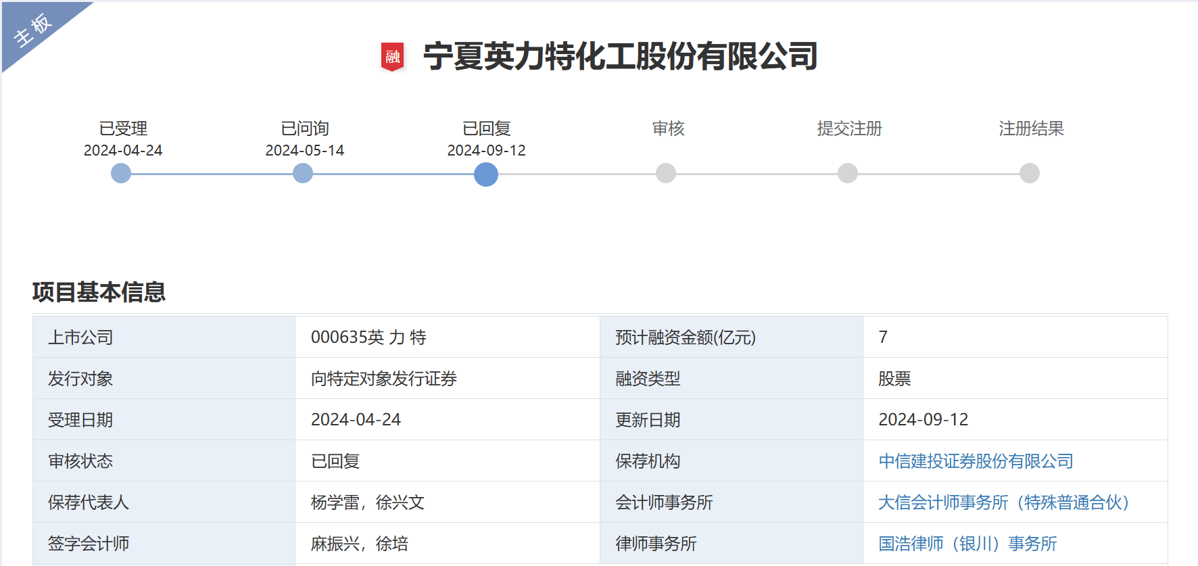
Task: Select the 注册结果 timeline dot
Action: [1030, 173]
